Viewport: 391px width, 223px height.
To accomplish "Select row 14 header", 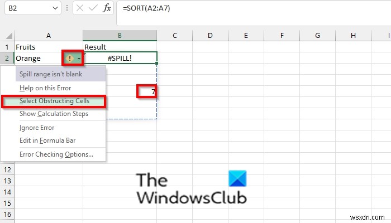I will click(7, 192).
